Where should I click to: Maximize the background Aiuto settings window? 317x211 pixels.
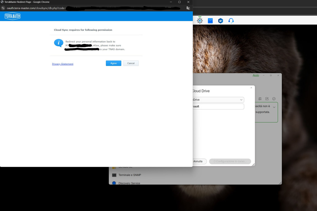[x=271, y=75]
